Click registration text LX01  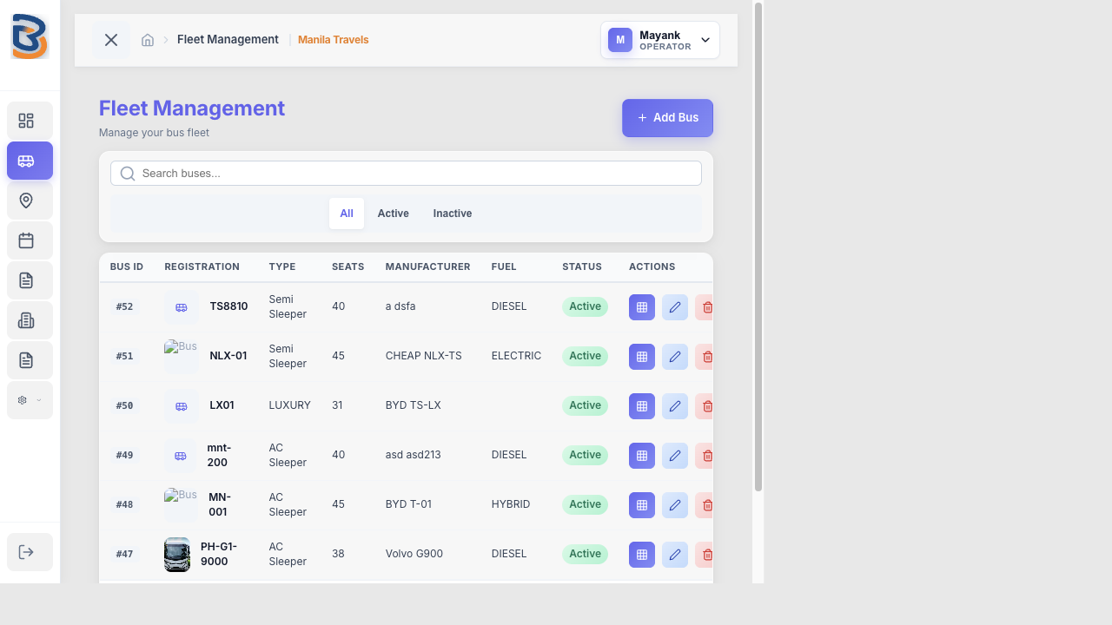click(x=222, y=405)
